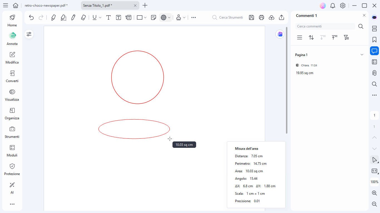Viewport: 380px width, 213px height.
Task: Close the Senza Titolo_1.pdf tab
Action: [x=135, y=6]
